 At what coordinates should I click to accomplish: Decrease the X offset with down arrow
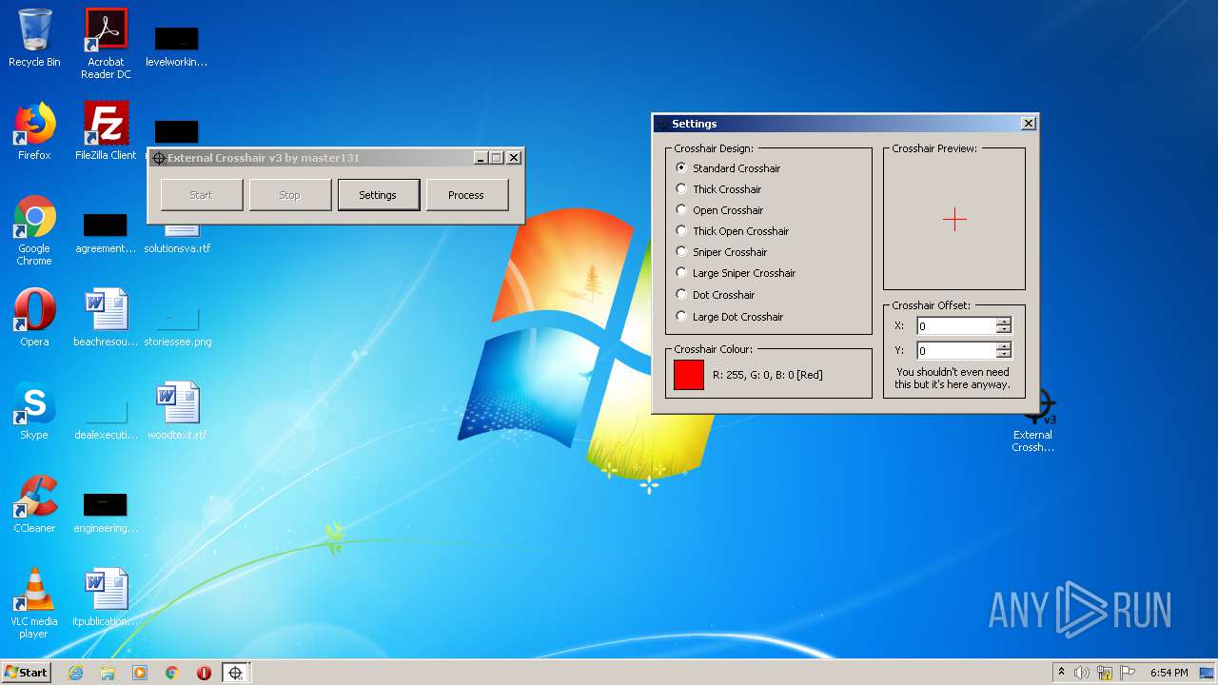[x=1004, y=329]
